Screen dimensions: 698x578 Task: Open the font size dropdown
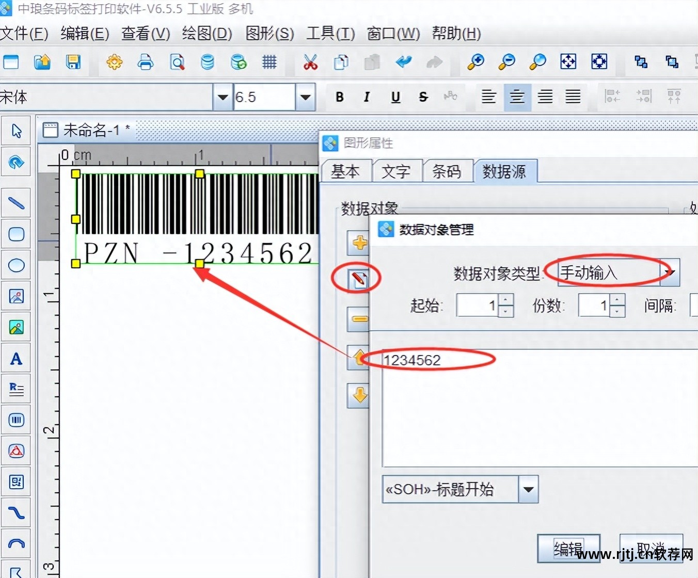click(x=305, y=97)
